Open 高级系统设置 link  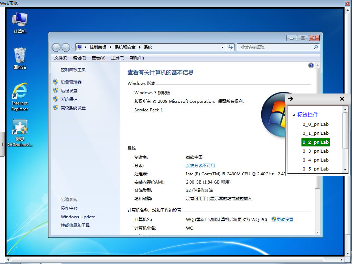click(x=73, y=108)
